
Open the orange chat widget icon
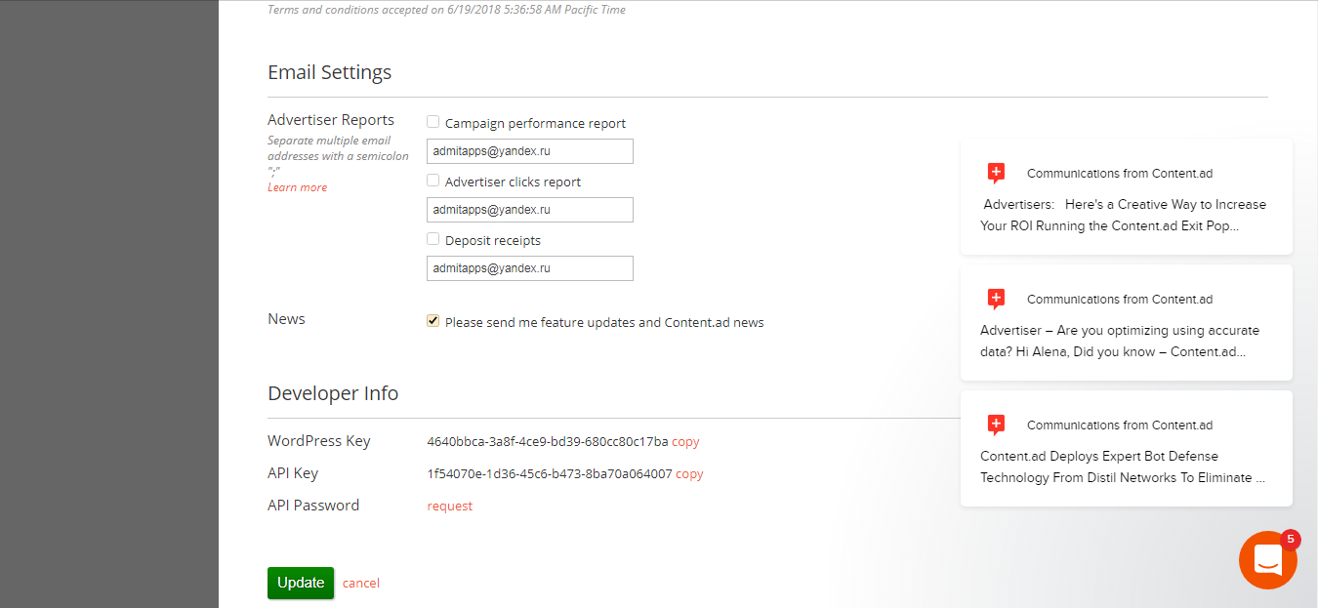(1267, 560)
